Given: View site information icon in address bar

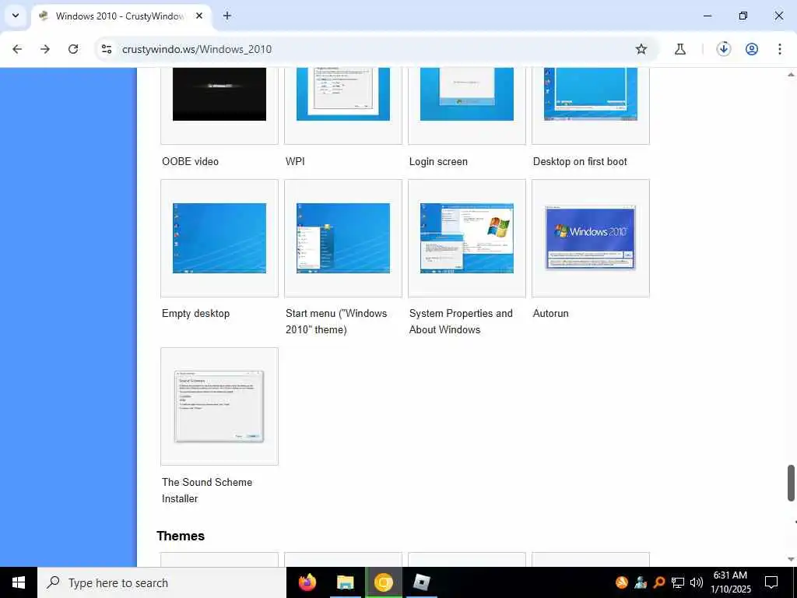Looking at the screenshot, I should [106, 49].
